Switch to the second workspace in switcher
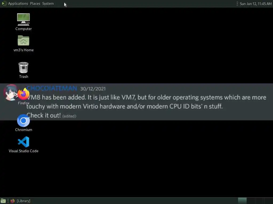 251,201
